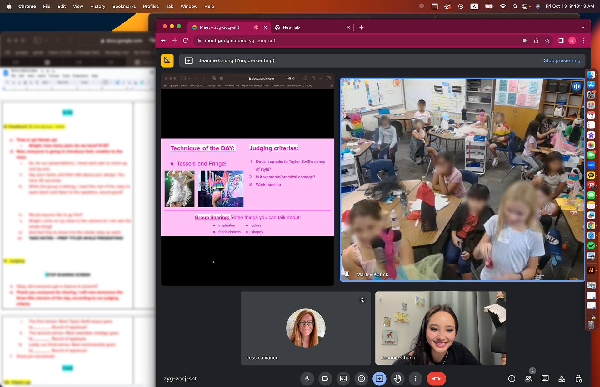Expand Chrome tab search chevron
This screenshot has height=387, width=600.
coord(583,27)
